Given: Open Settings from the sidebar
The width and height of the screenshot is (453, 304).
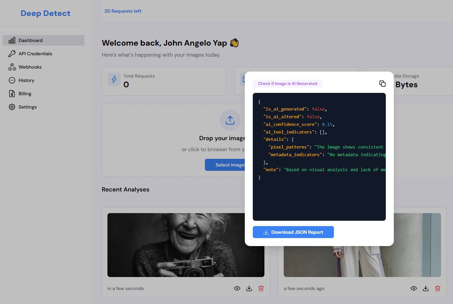Looking at the screenshot, I should pos(27,107).
